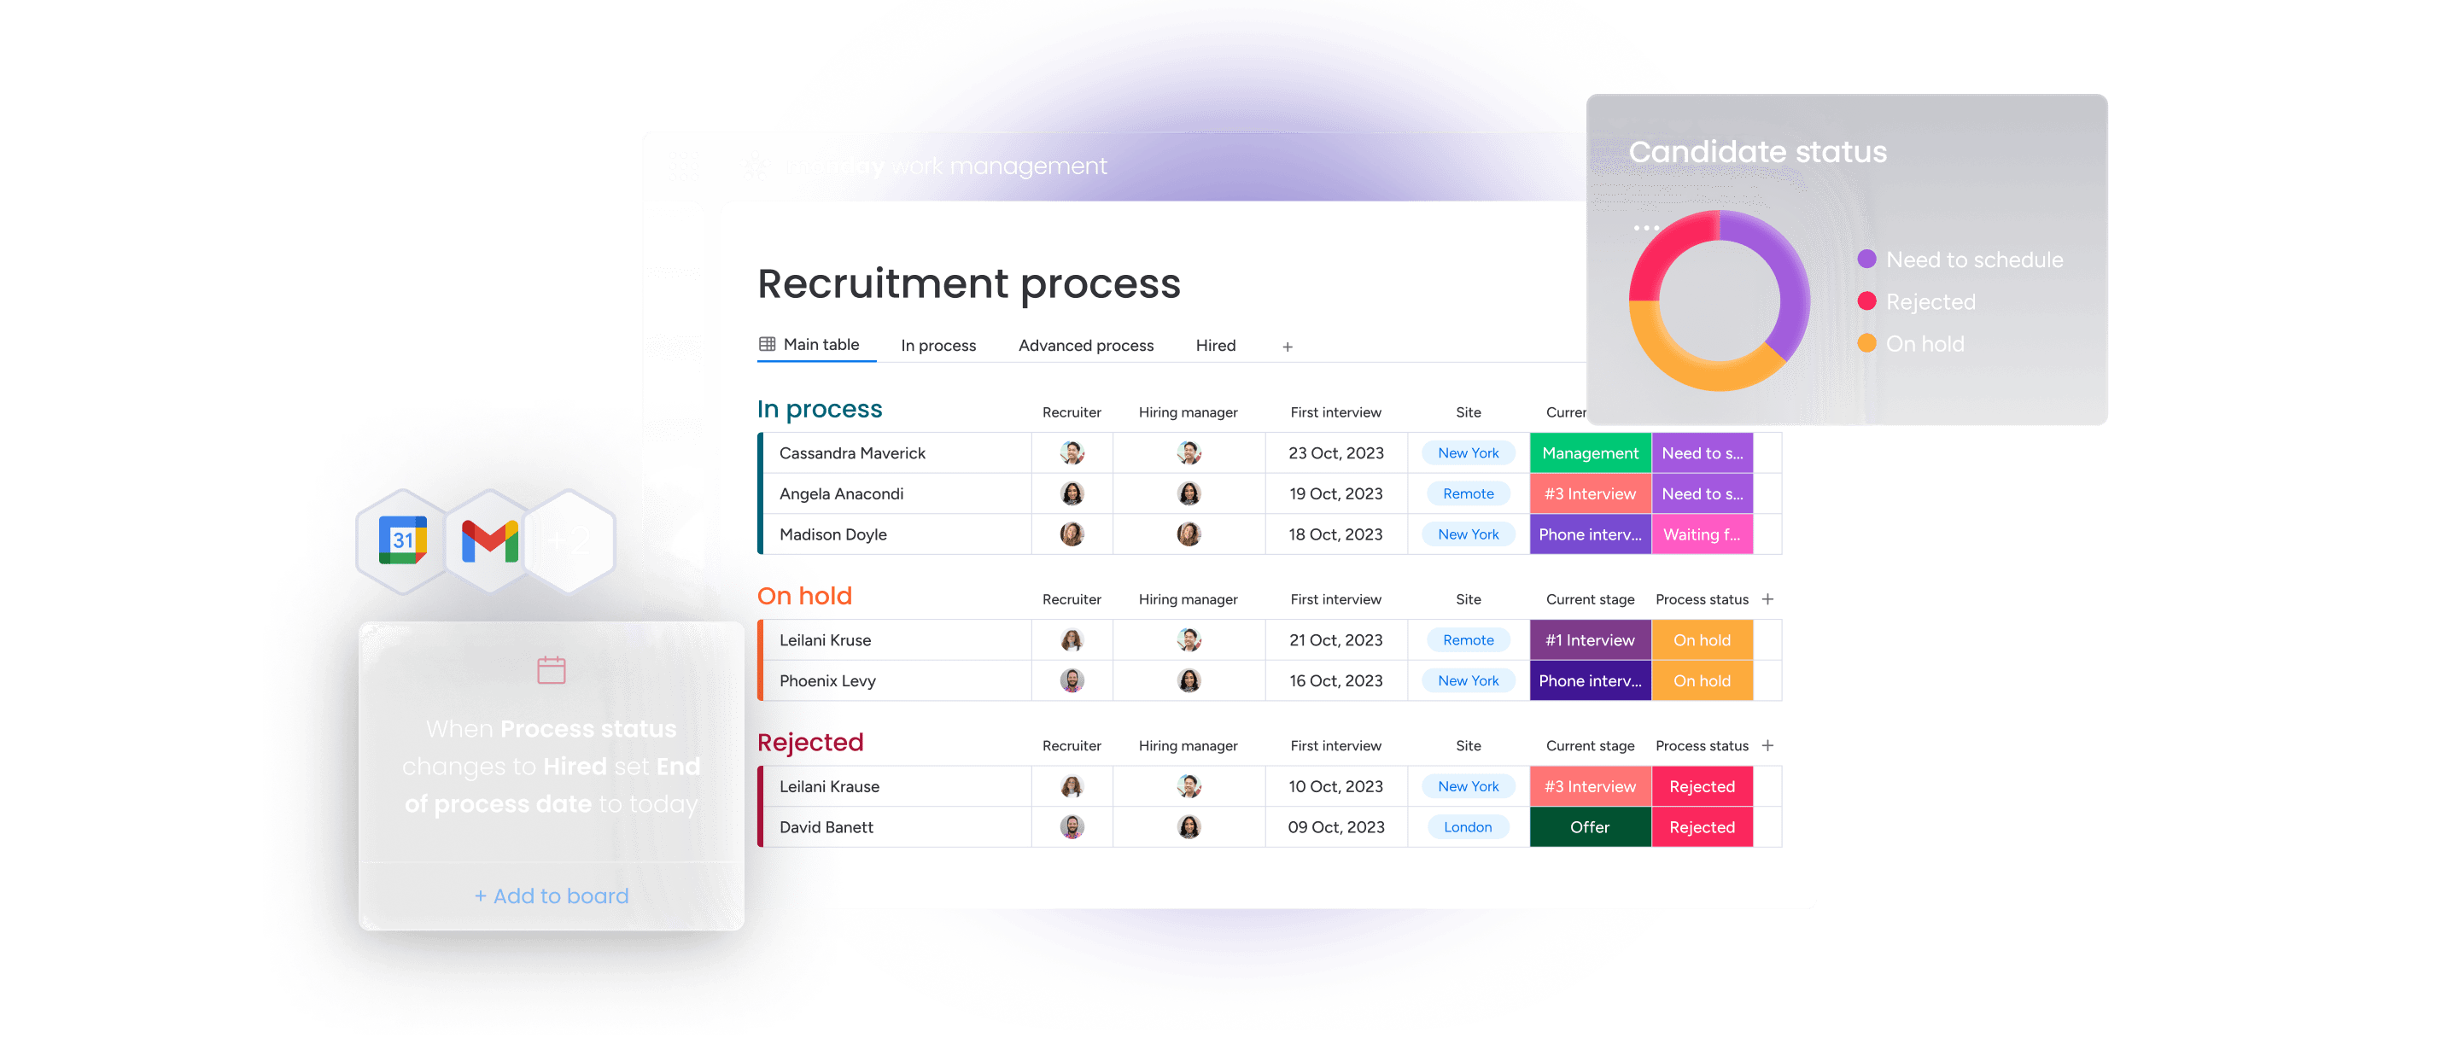Click Cassandra Maverick's hiring manager avatar

pos(1189,452)
